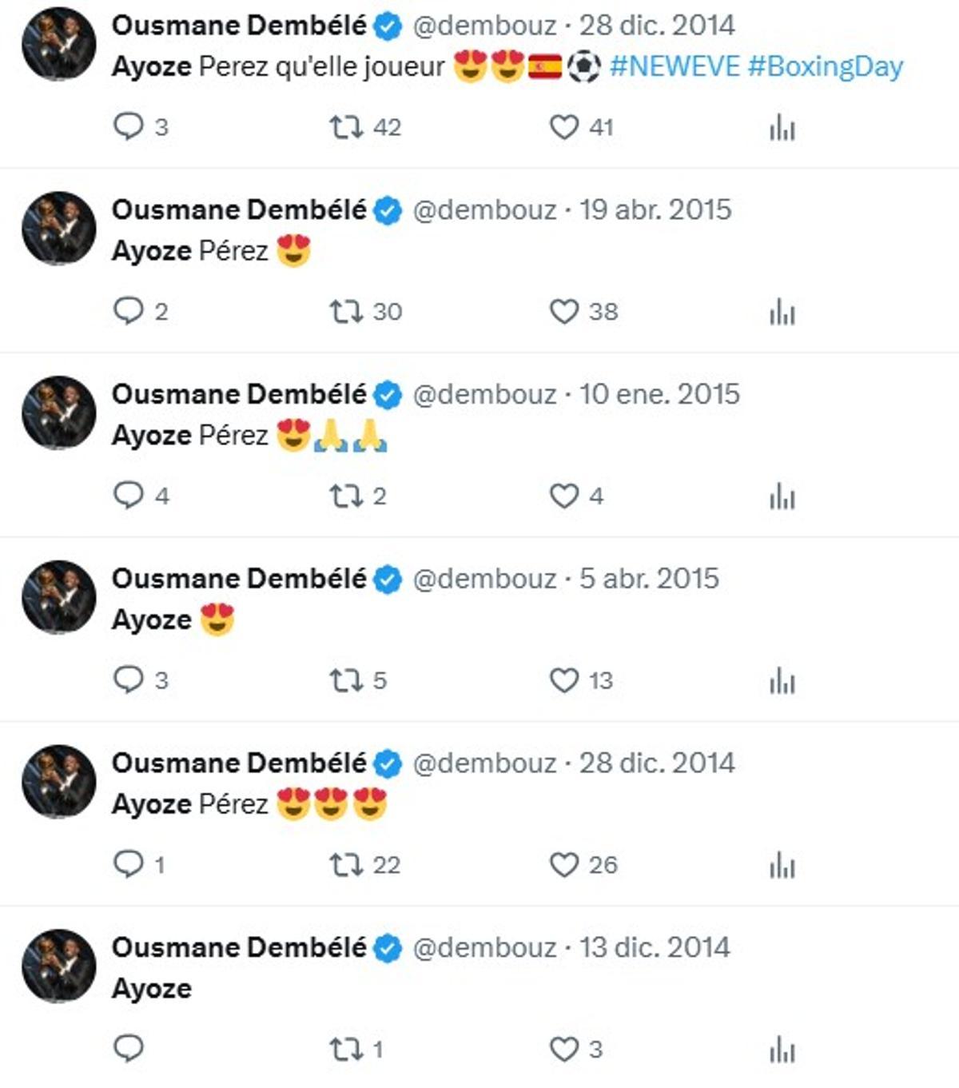The image size is (959, 1088).
Task: Like the 'Ayoze Pérez 😍😍😍' tweet
Action: pyautogui.click(x=565, y=864)
